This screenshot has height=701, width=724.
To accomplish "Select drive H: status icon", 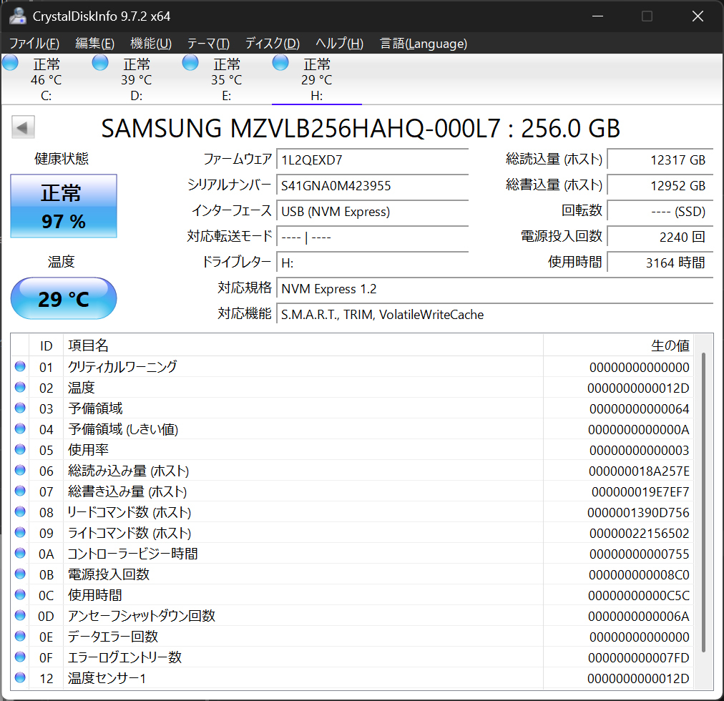I will (281, 63).
